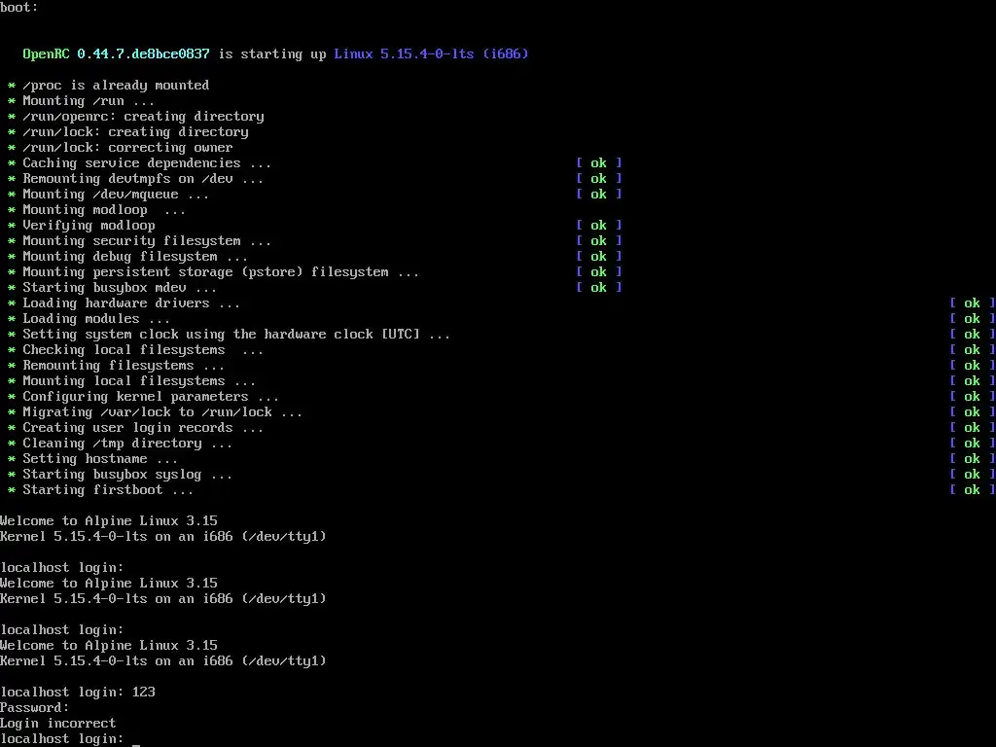The image size is (996, 747).
Task: Click 'Mounting local filesystems ...' line
Action: coord(139,381)
